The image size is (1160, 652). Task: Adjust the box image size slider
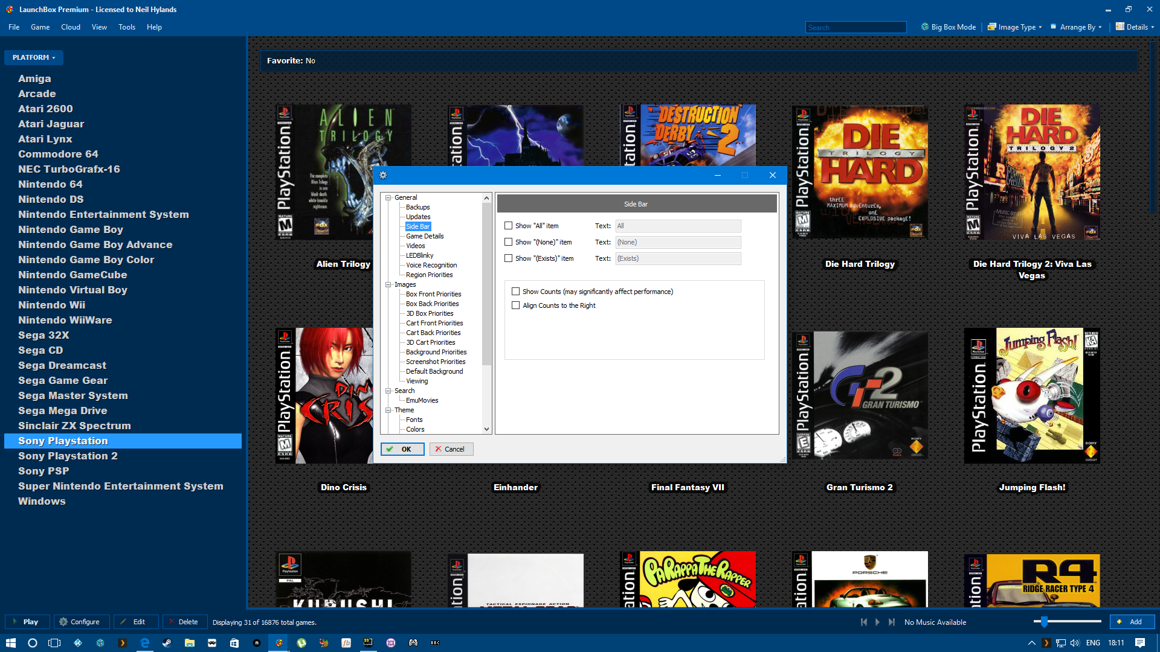(x=1044, y=621)
